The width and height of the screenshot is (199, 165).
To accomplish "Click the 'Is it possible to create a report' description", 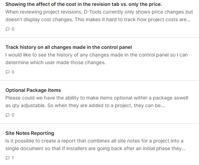I will (x=95, y=144).
